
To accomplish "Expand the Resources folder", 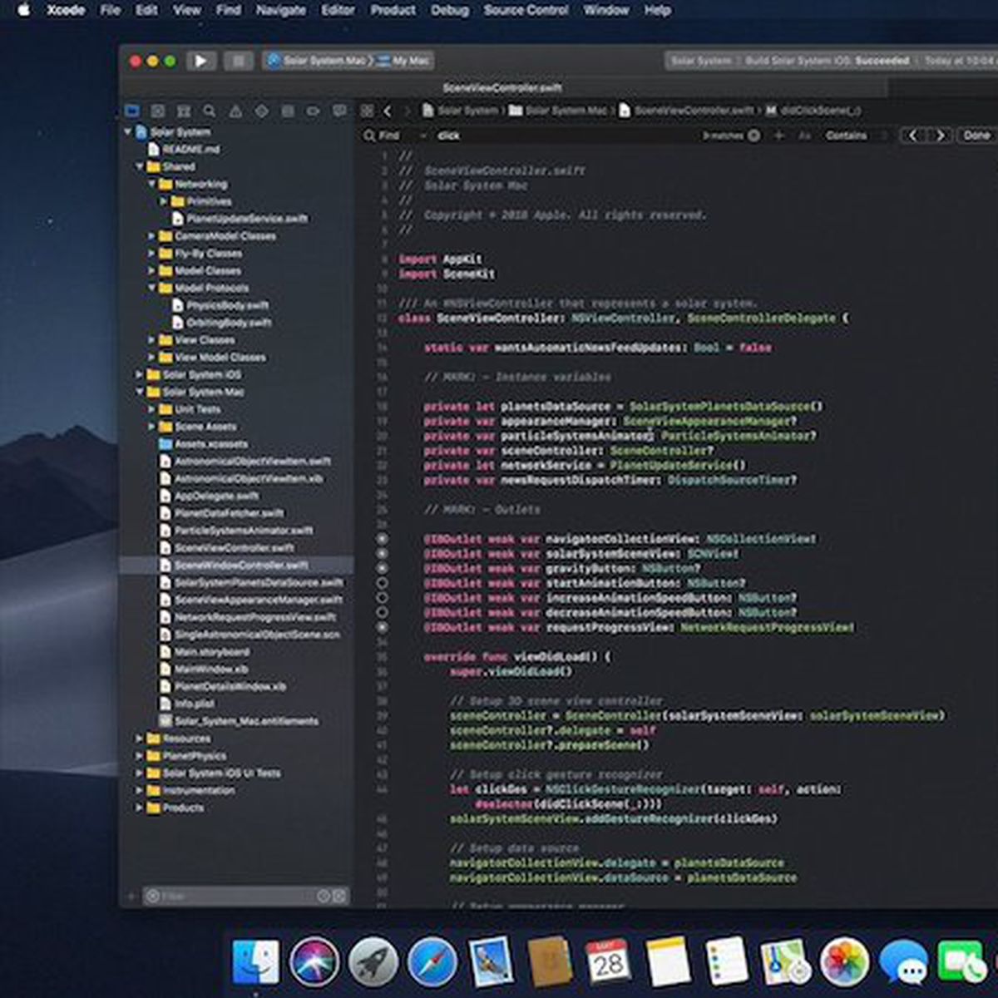I will tap(140, 739).
